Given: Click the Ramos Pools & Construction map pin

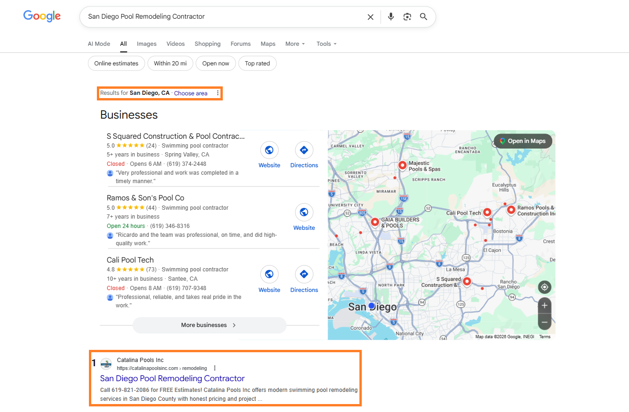Looking at the screenshot, I should click(511, 210).
